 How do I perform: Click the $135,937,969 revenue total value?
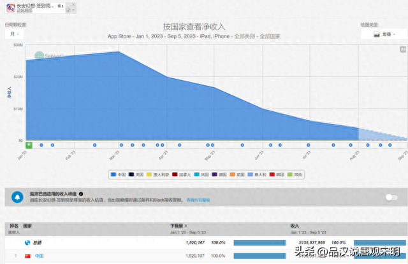click(x=312, y=243)
